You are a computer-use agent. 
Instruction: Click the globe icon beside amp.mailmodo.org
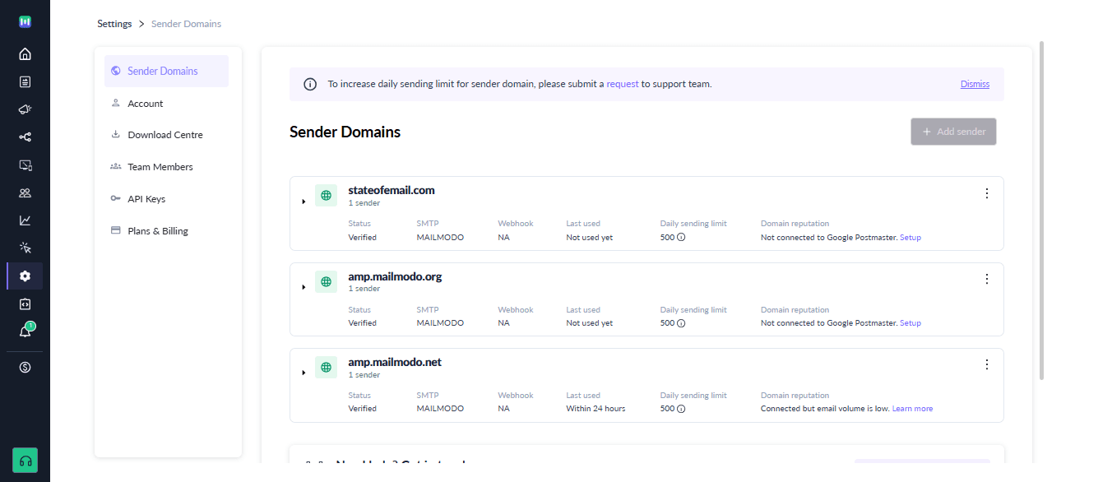tap(327, 281)
